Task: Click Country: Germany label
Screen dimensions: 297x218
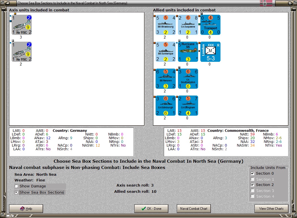Action: [x=70, y=130]
